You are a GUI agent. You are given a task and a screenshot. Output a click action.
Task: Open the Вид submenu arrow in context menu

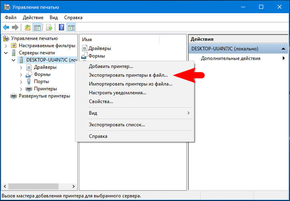coord(189,113)
